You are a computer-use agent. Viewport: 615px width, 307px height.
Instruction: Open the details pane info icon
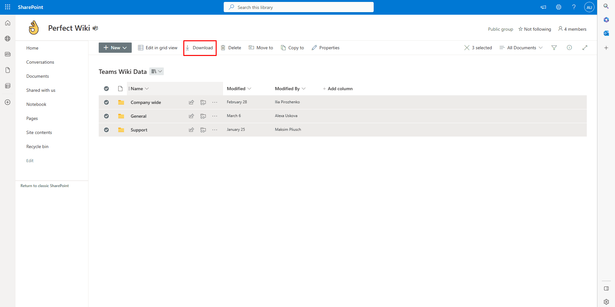tap(569, 47)
